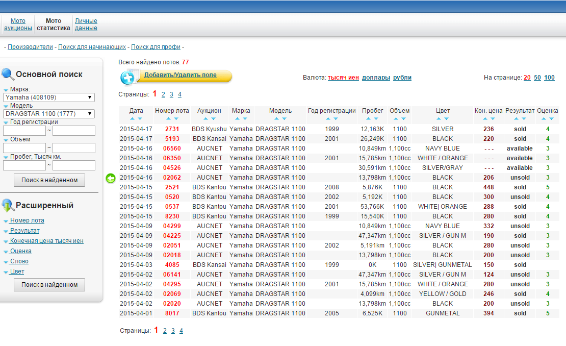566x346 pixels.
Task: Expand Конечная цена тысяч иен filter
Action: (46, 241)
